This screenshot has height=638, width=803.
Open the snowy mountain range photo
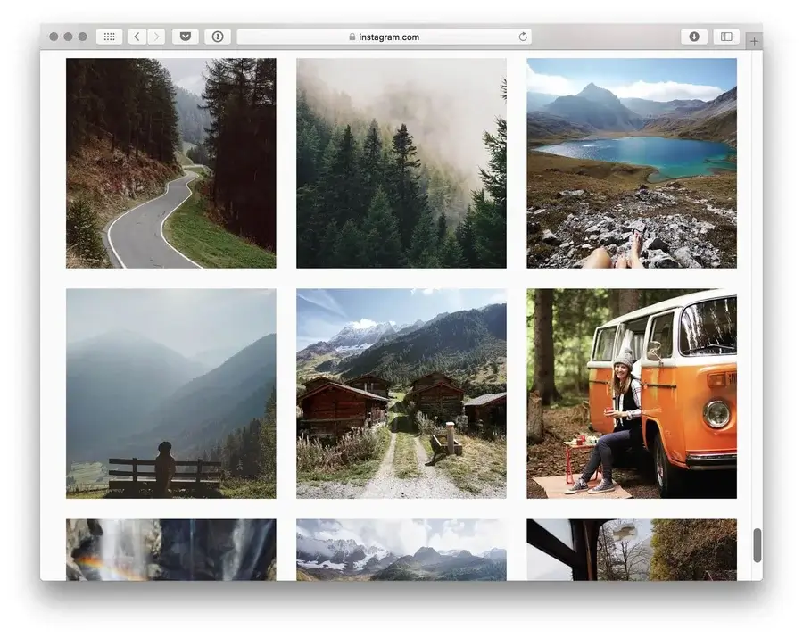(x=401, y=550)
